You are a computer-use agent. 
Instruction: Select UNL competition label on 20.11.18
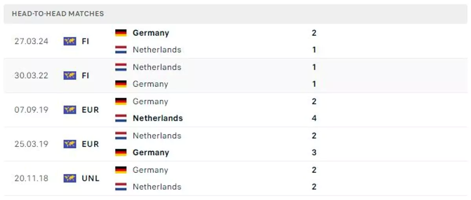coord(91,178)
